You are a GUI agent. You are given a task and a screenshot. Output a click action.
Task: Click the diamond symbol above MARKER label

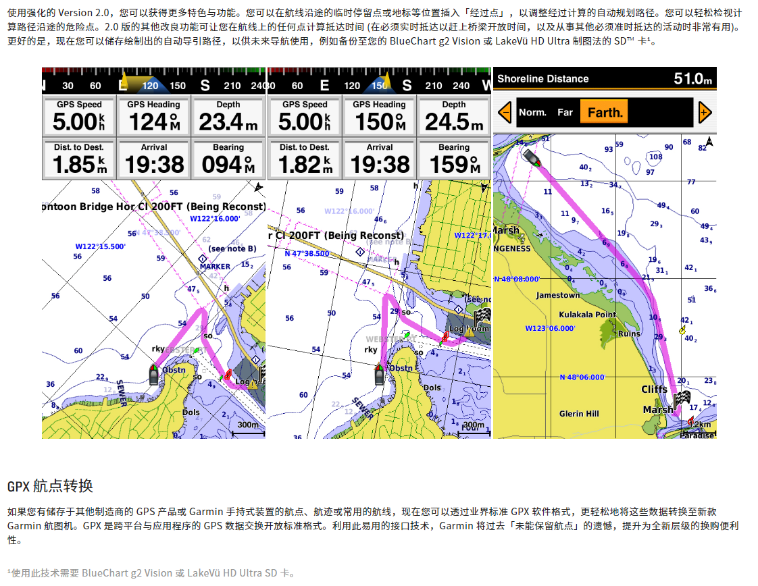(x=202, y=259)
